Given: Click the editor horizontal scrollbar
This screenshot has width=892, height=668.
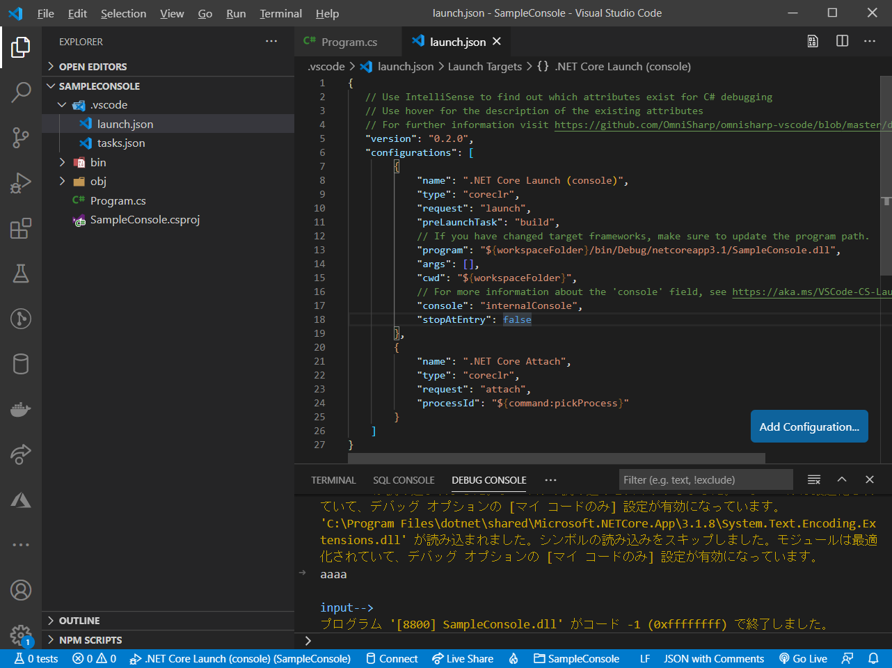Looking at the screenshot, I should [557, 459].
